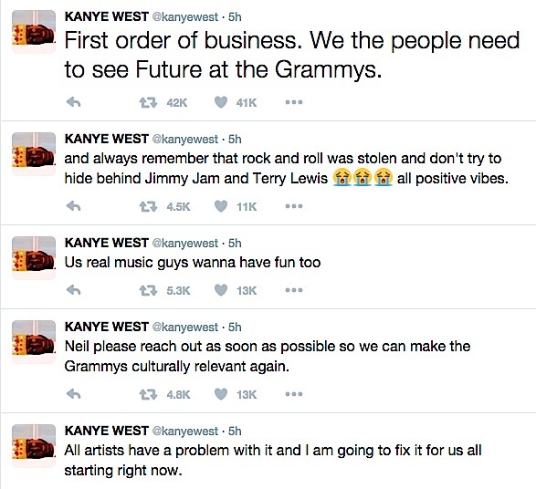Reply to the Future at the Grammys tweet
Image resolution: width=536 pixels, height=489 pixels.
pos(73,102)
